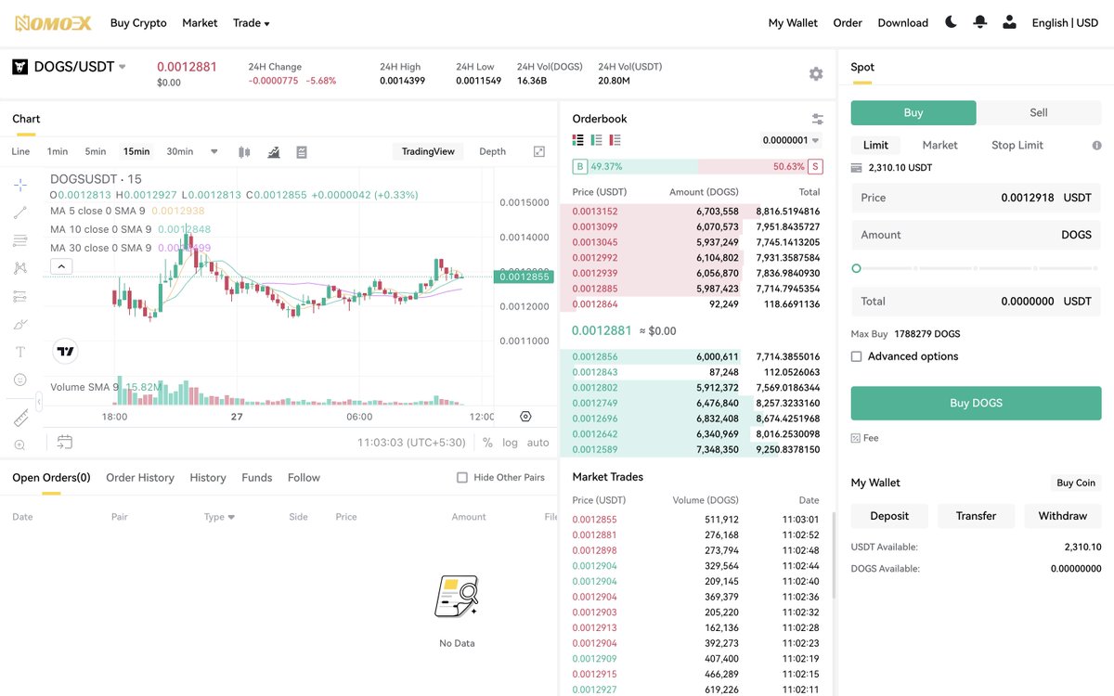Open orderbook precision 0.0000001 dropdown
This screenshot has width=1114, height=696.
[x=791, y=140]
